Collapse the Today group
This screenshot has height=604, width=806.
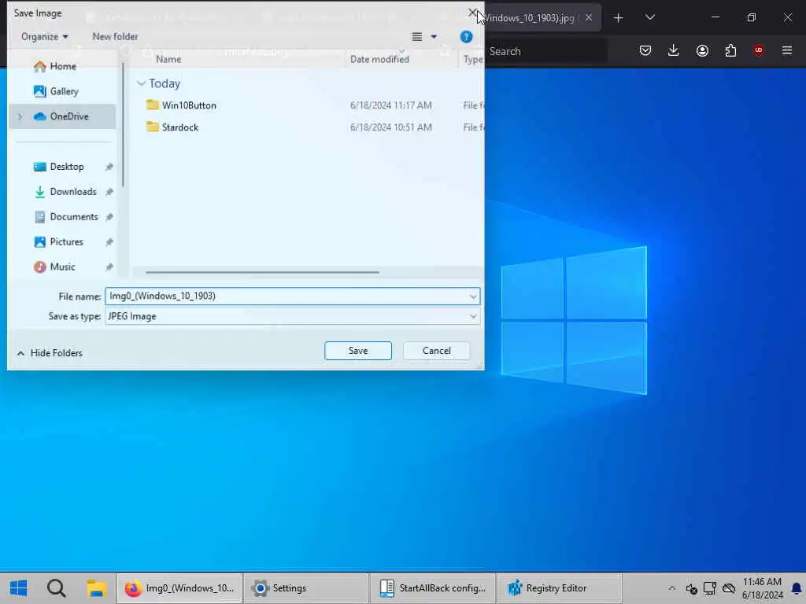tap(141, 83)
